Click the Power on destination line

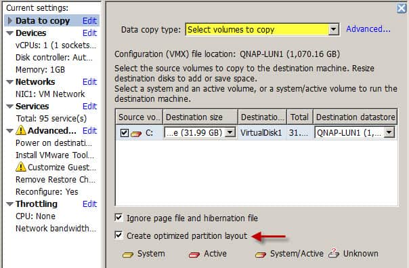pos(53,143)
